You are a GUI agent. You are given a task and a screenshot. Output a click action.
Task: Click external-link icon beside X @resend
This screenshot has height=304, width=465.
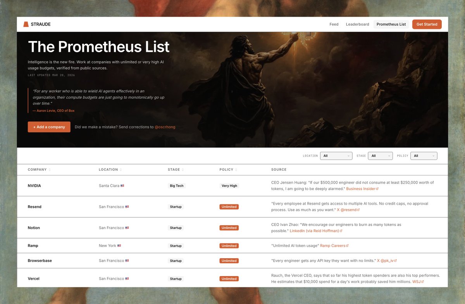tap(358, 210)
